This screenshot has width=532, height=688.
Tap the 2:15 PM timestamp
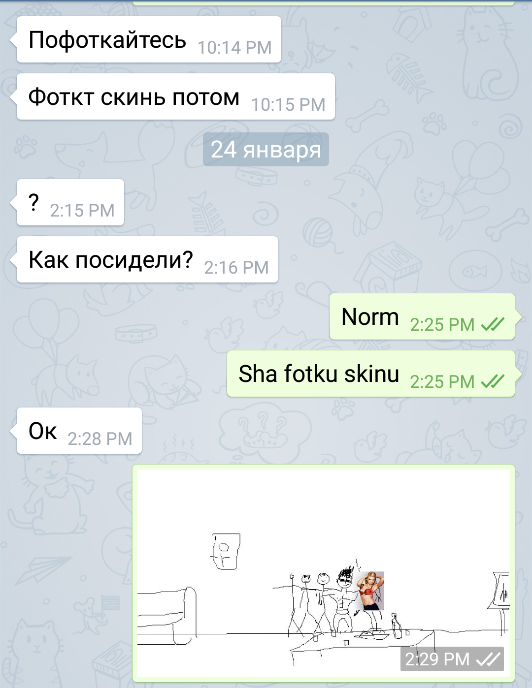click(x=82, y=211)
